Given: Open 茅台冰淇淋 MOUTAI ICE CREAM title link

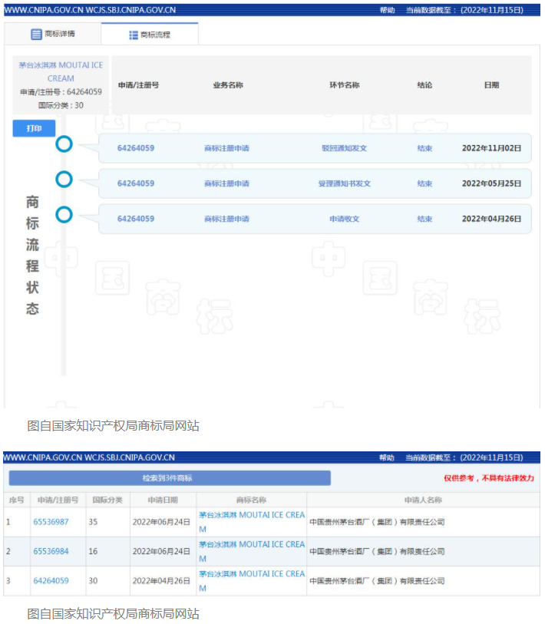Looking at the screenshot, I should (x=61, y=71).
